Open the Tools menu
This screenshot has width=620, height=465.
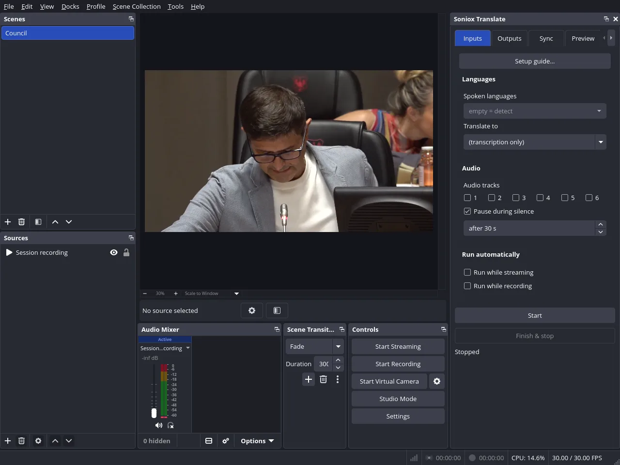coord(175,6)
